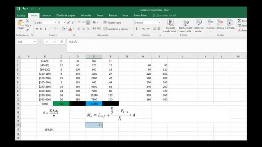Select the Format Painter brush icon

(x=27, y=30)
